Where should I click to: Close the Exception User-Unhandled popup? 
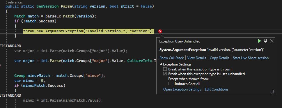pyautogui.click(x=272, y=41)
